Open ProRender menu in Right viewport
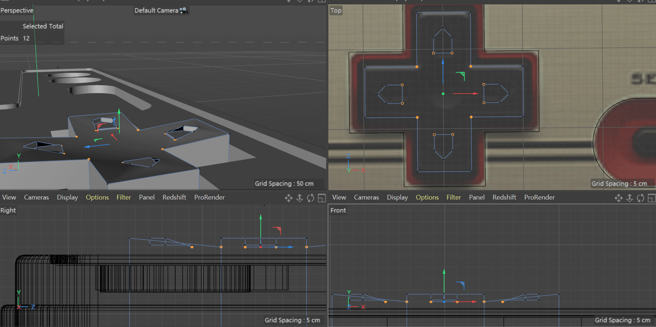Screen dimensions: 656x327 209,197
